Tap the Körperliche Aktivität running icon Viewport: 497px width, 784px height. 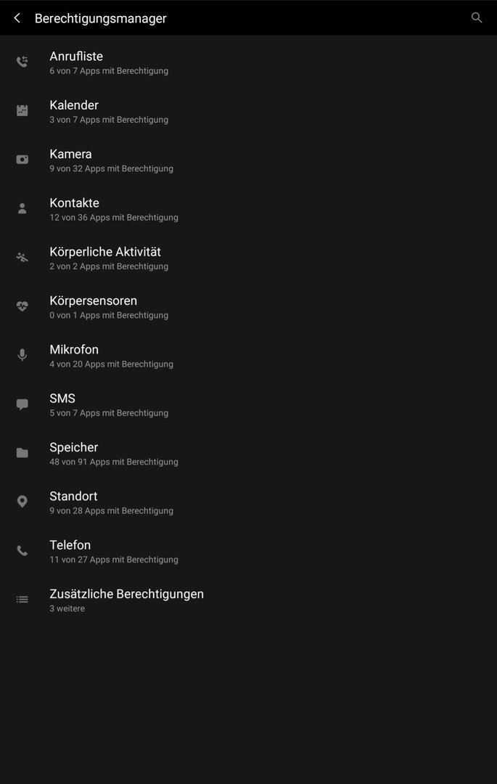(22, 258)
